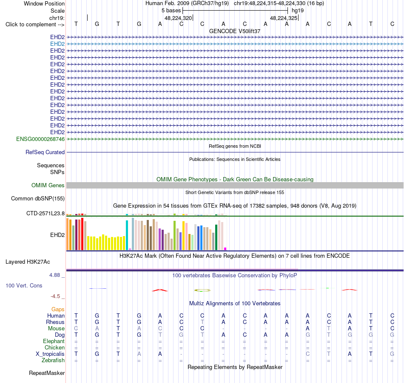This screenshot has height=383, width=404.
Task: Click the tall cyan bar in EHD2 expression chart
Action: pyautogui.click(x=127, y=235)
